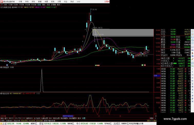Switch to the 分时 chart period
194x125 pixels.
click(x=5, y=5)
